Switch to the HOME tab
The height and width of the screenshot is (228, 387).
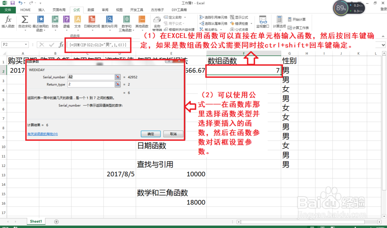[x=26, y=10]
